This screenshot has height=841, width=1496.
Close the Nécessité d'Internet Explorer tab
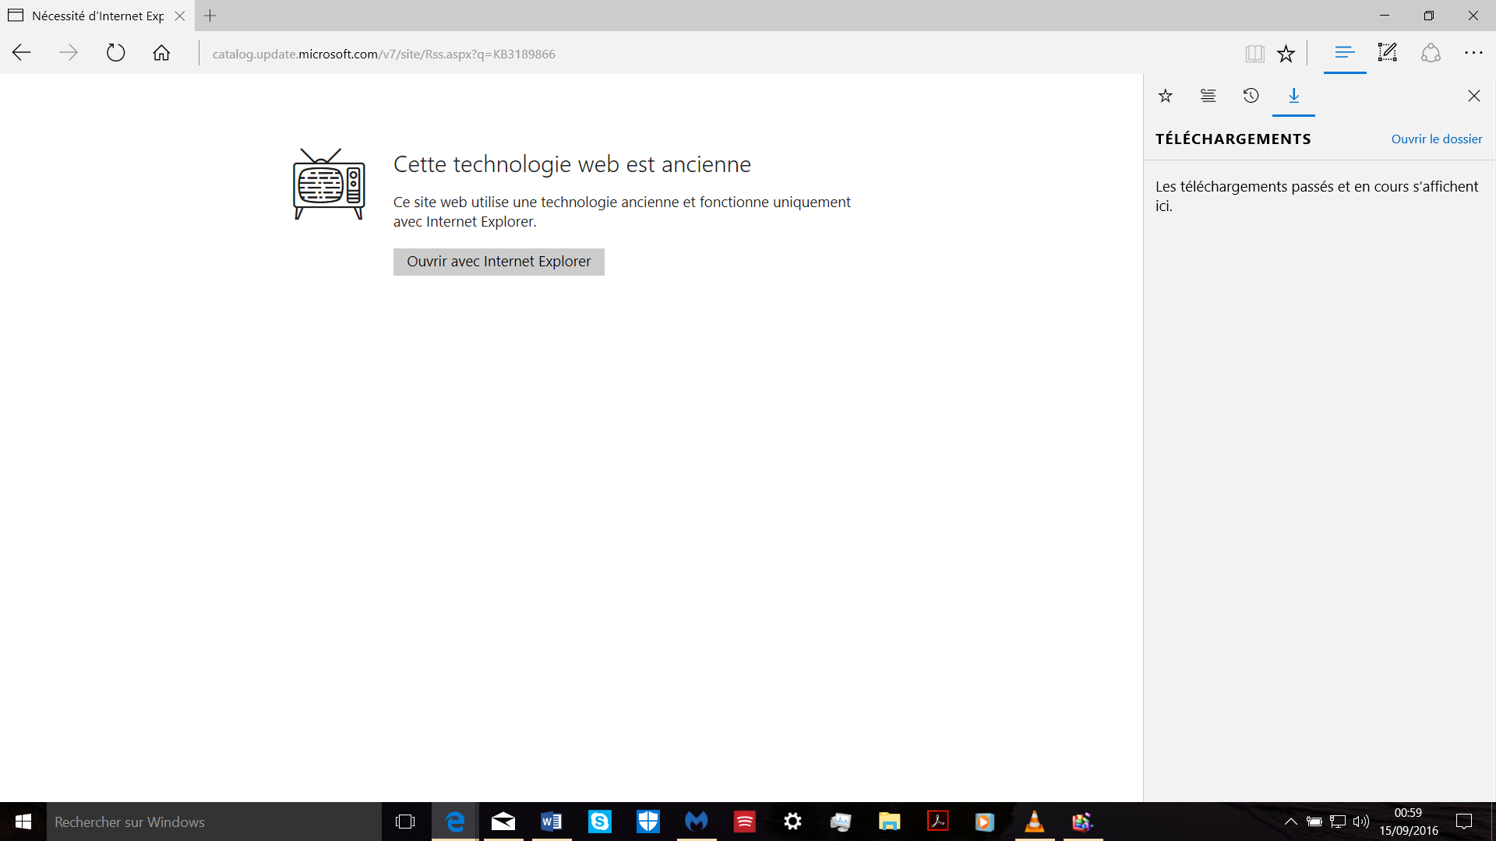(x=180, y=16)
